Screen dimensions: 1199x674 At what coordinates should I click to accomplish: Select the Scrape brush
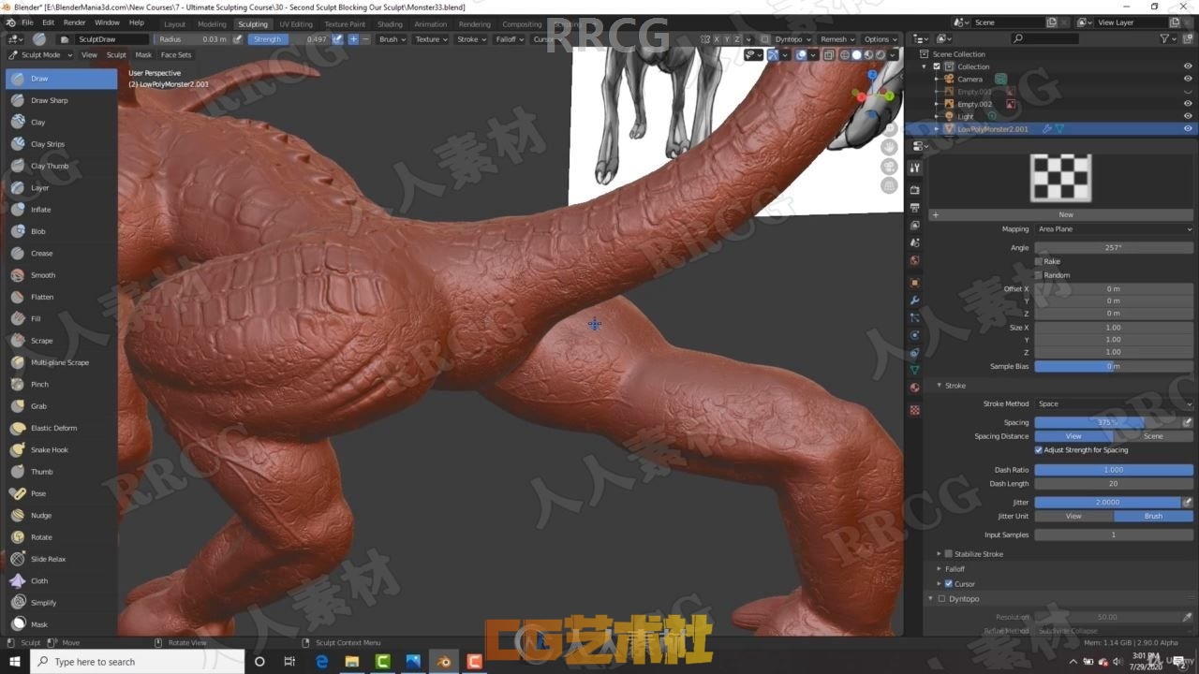[61, 341]
